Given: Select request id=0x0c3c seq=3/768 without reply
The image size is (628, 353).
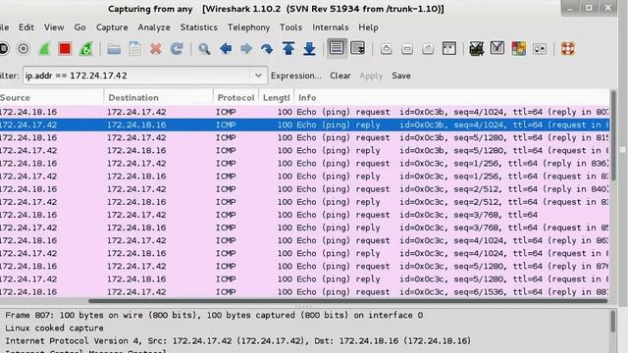Looking at the screenshot, I should tap(304, 215).
